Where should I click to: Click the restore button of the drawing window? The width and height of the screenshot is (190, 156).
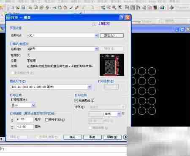pyautogui.click(x=182, y=29)
